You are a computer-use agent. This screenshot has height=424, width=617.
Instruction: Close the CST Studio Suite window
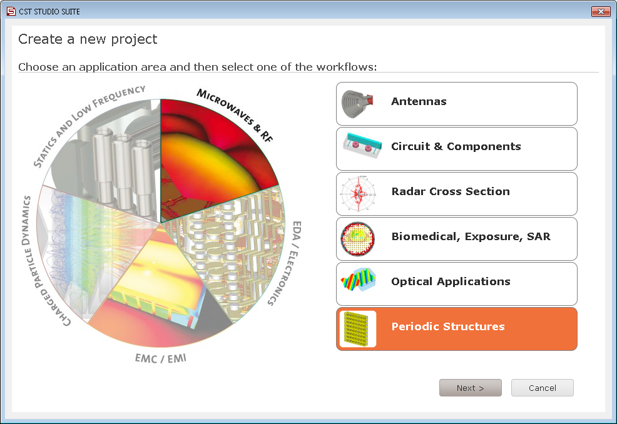(x=601, y=11)
